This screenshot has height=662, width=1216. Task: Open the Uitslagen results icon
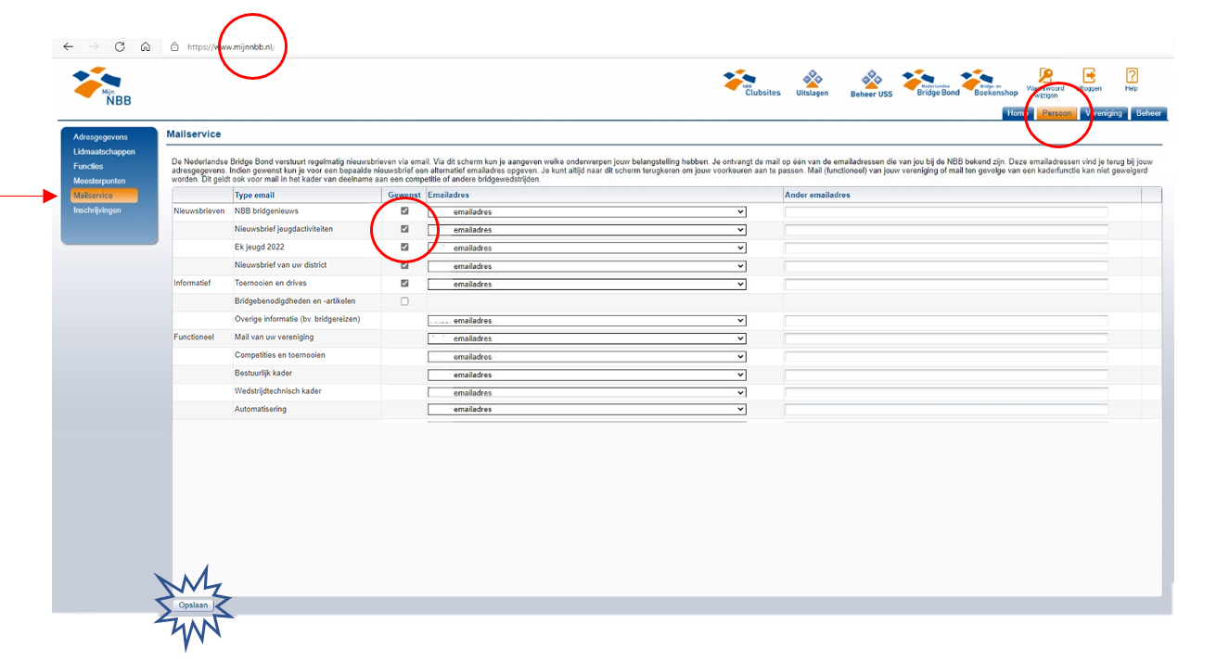812,83
